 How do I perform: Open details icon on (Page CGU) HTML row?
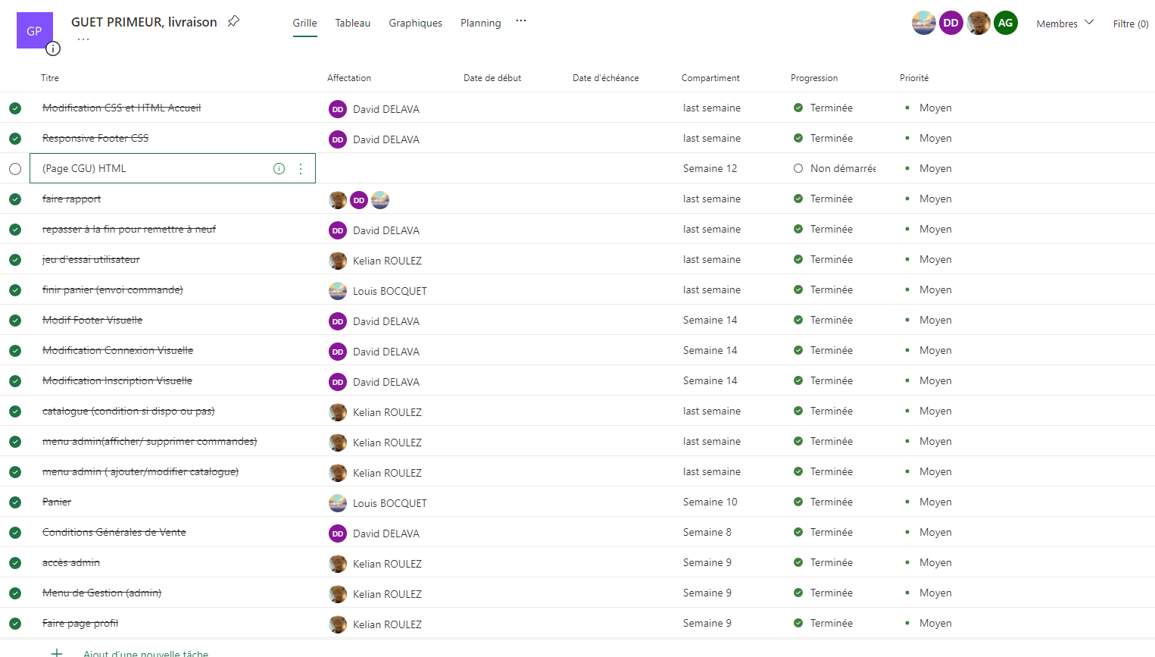(x=279, y=168)
